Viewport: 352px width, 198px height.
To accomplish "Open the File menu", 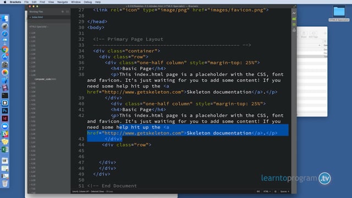I will coord(26,2).
